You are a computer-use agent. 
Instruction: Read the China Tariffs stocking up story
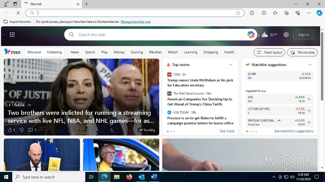[x=200, y=102]
